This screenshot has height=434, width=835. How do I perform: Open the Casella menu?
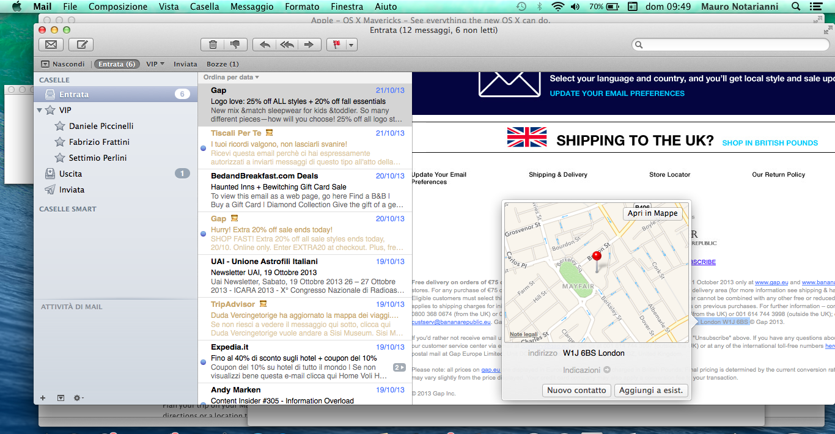[x=205, y=7]
